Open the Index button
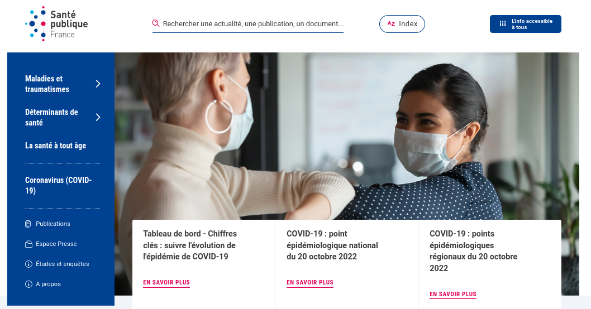This screenshot has height=309, width=591. 402,24
